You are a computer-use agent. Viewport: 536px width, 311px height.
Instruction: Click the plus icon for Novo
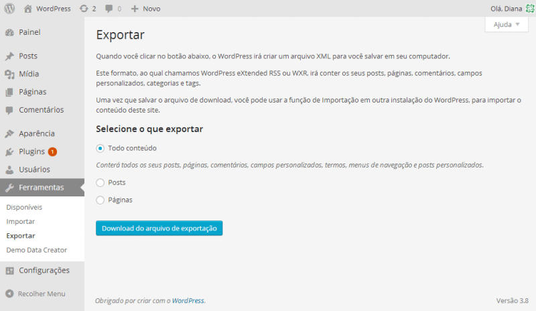[x=135, y=9]
